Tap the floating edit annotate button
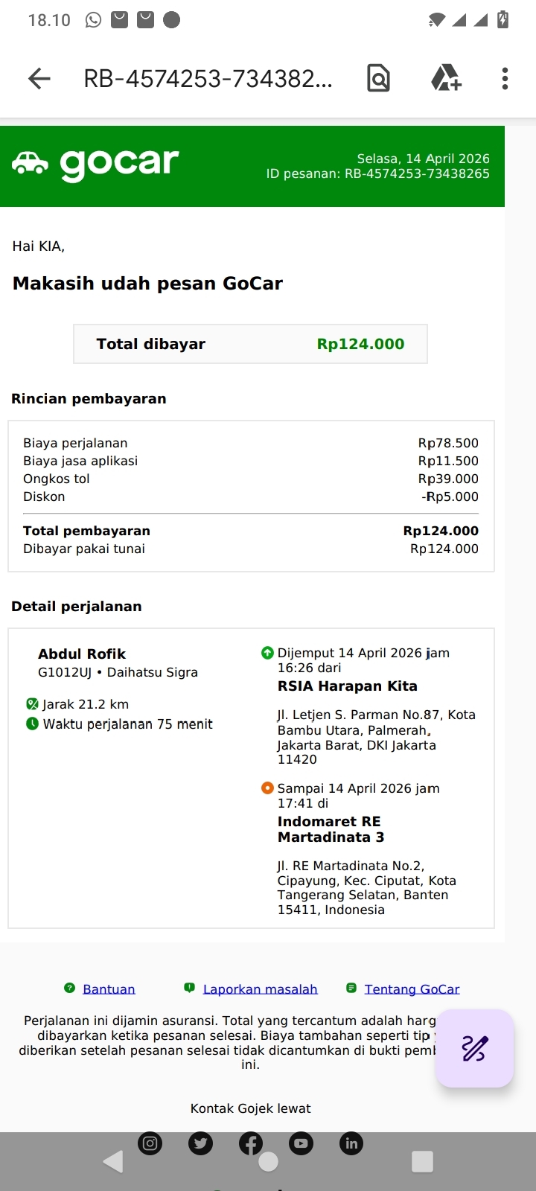The image size is (536, 1191). [x=474, y=1048]
